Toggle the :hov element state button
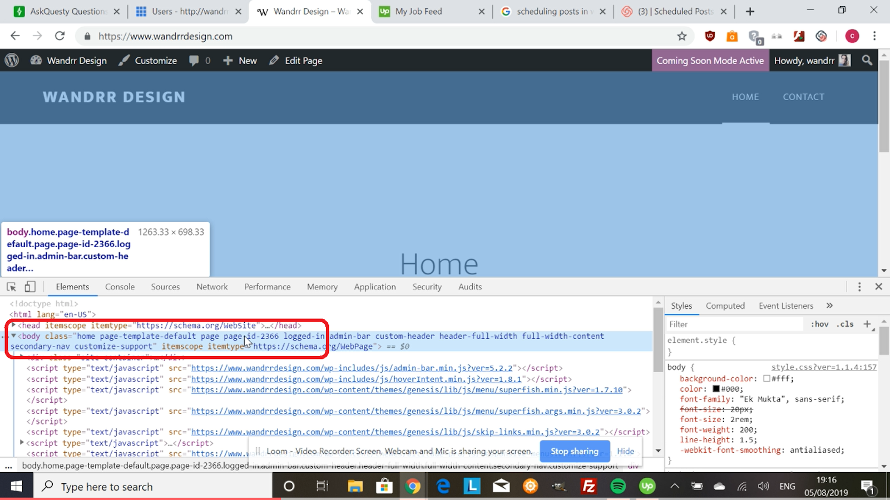 tap(819, 324)
